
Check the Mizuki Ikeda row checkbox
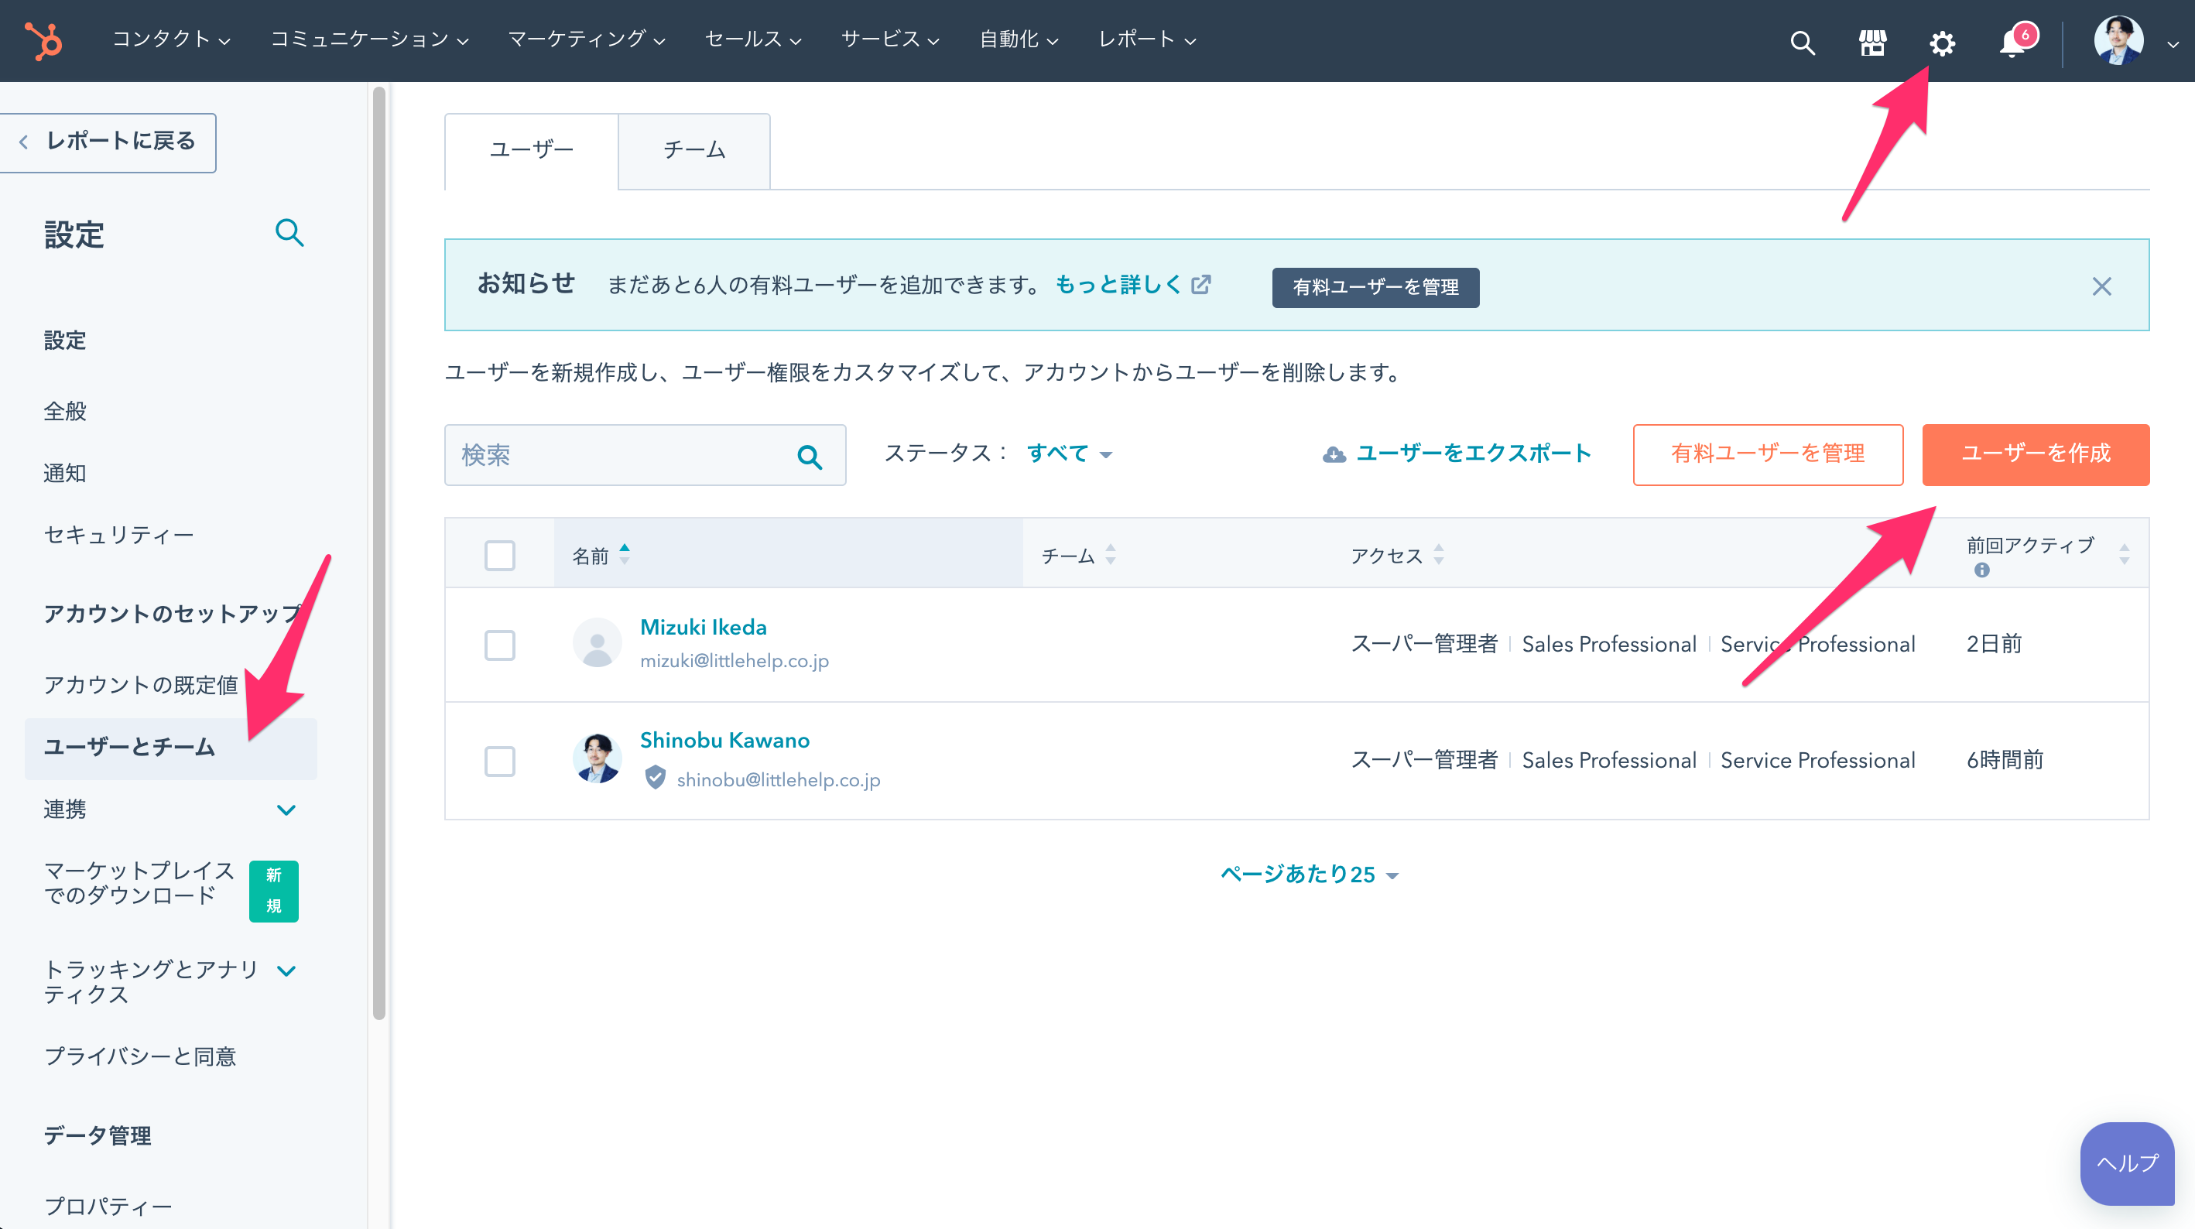(499, 645)
